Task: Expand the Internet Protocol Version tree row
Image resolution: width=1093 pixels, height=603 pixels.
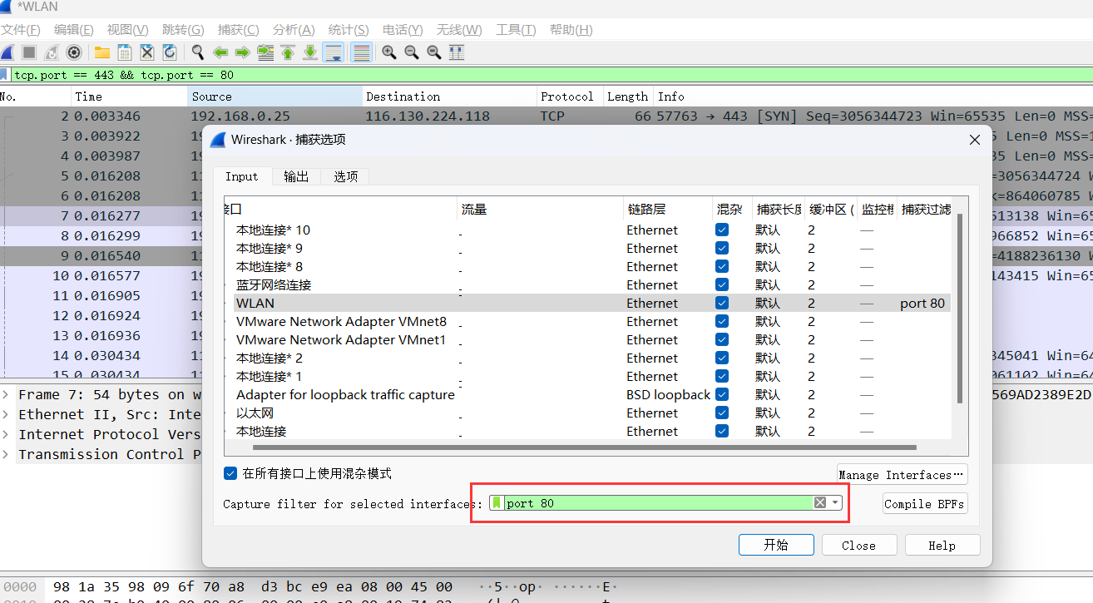Action: [7, 434]
